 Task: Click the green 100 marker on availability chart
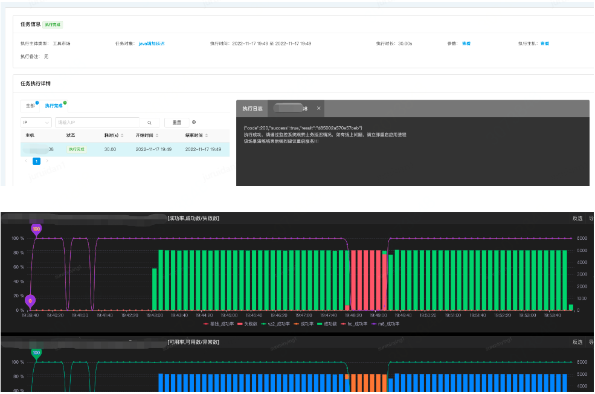coord(36,353)
